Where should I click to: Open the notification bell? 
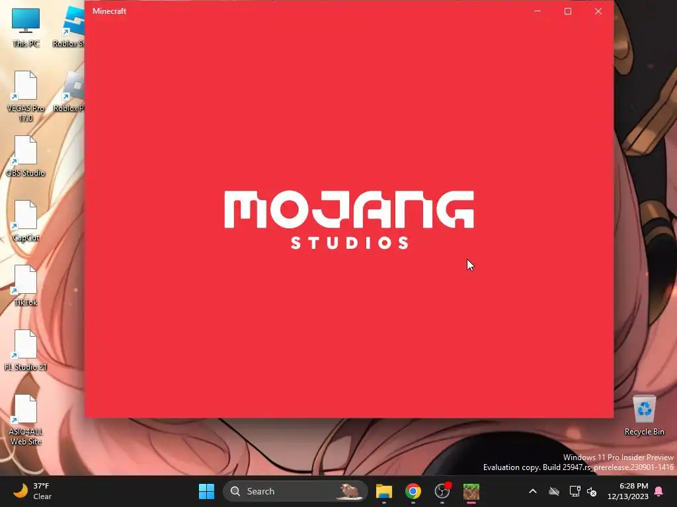(x=659, y=491)
